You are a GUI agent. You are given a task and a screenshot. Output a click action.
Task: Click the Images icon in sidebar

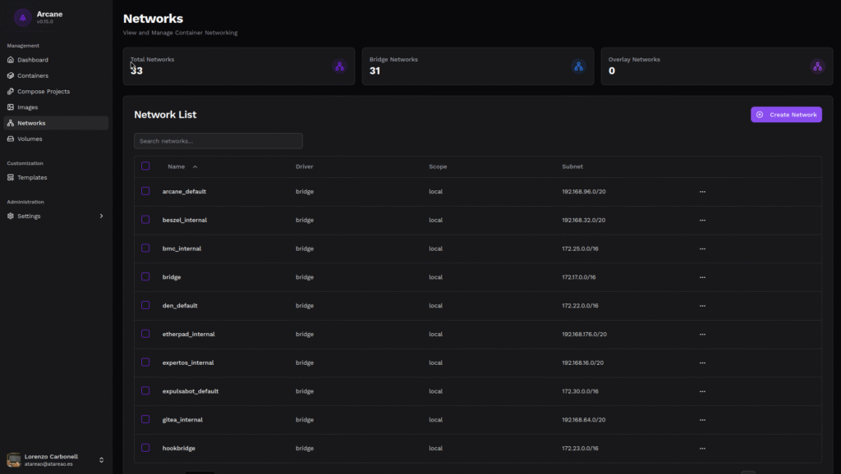click(x=11, y=107)
